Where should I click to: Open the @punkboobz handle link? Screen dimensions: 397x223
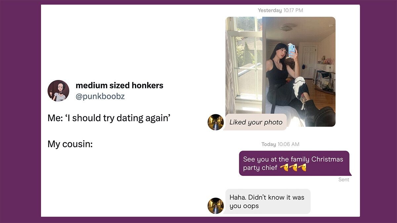100,96
